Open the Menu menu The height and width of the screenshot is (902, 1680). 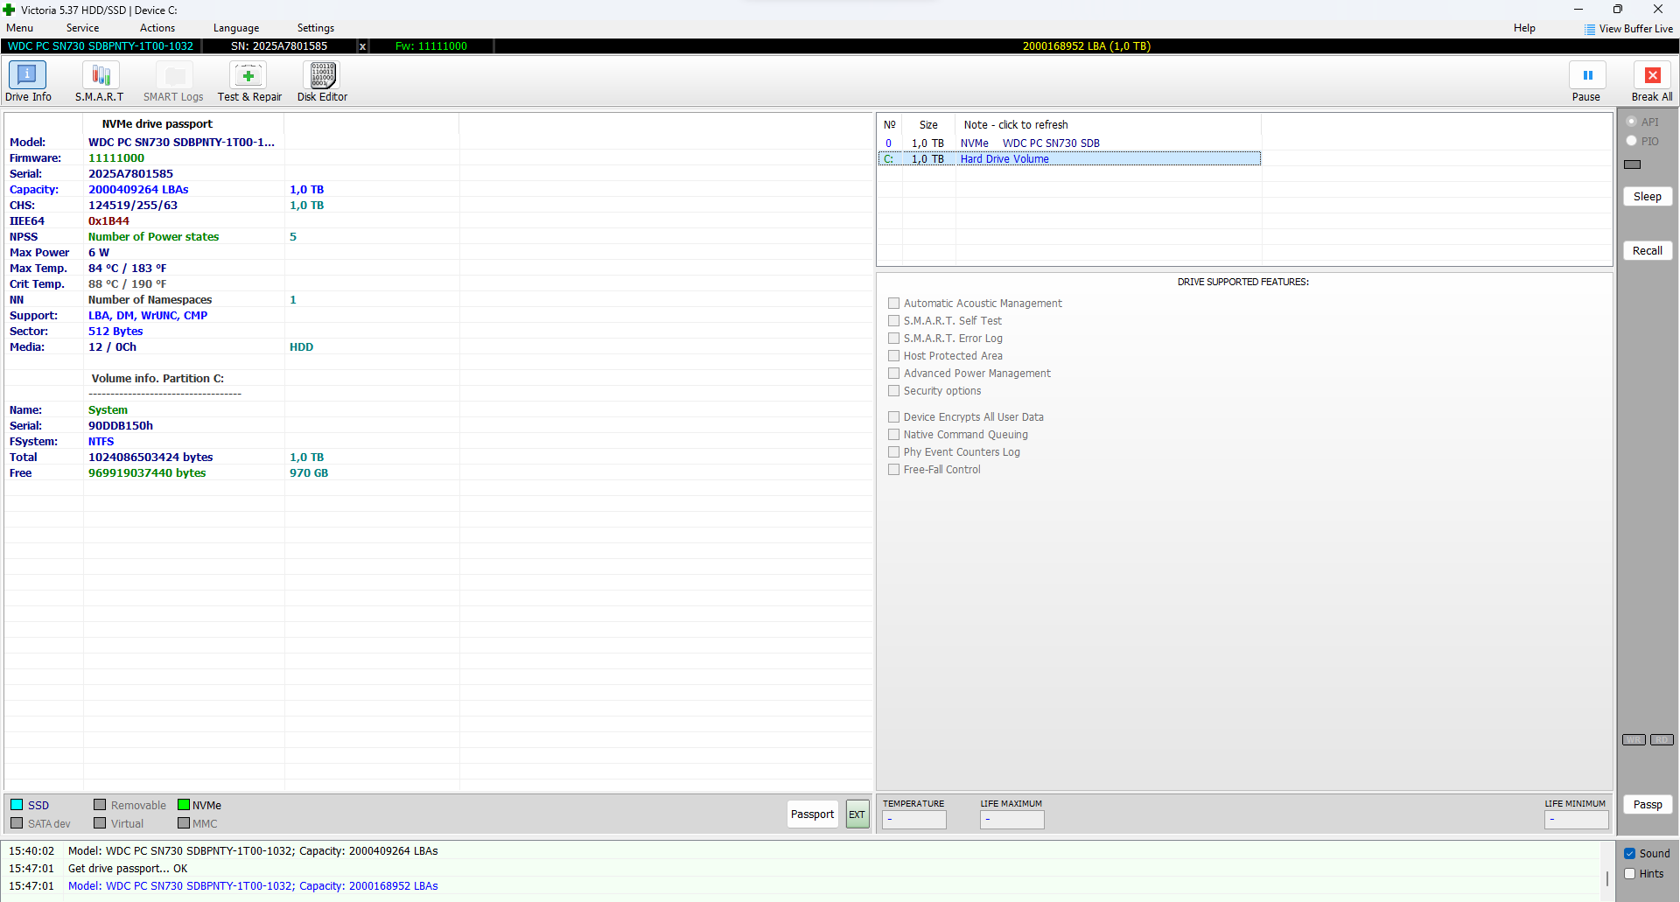pyautogui.click(x=20, y=28)
